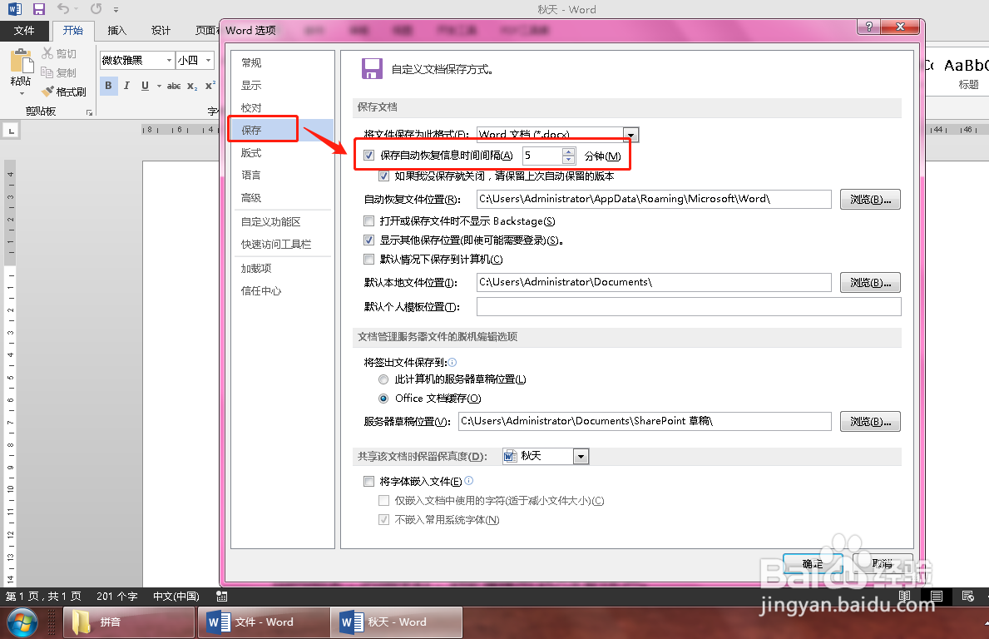Screen dimensions: 989x639
Task: Switch to Print Layout view icon in status bar
Action: point(936,596)
